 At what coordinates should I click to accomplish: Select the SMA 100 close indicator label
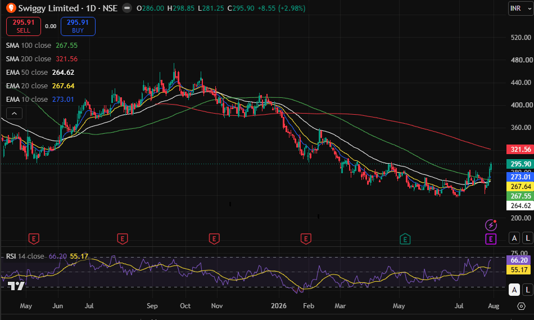pyautogui.click(x=29, y=46)
